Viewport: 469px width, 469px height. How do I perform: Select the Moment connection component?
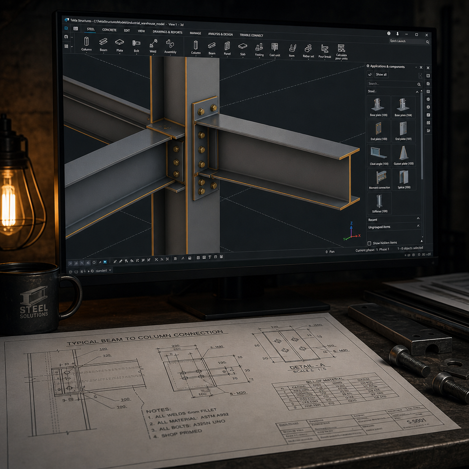(x=379, y=179)
